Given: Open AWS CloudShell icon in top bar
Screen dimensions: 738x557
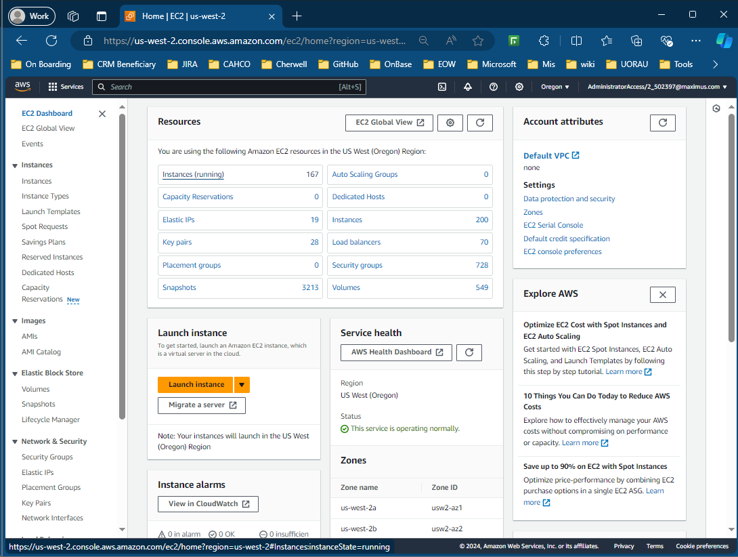Looking at the screenshot, I should pyautogui.click(x=442, y=87).
